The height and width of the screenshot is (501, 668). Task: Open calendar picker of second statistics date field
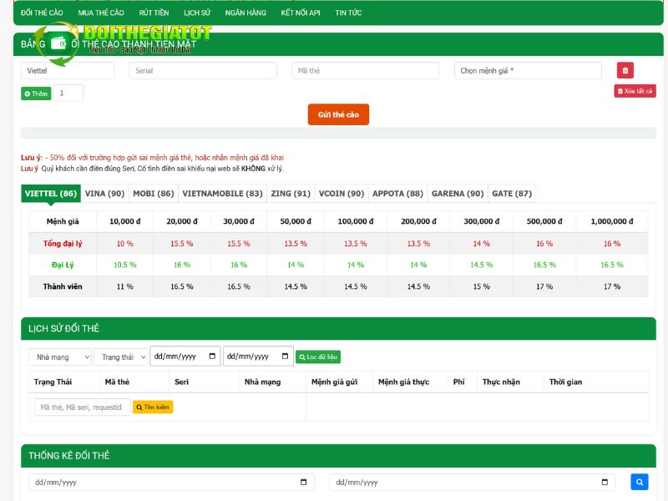tap(605, 483)
